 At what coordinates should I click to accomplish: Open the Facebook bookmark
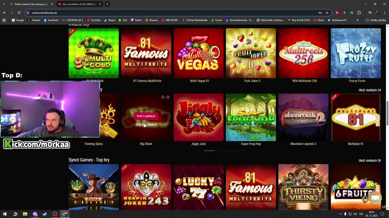coord(51,20)
